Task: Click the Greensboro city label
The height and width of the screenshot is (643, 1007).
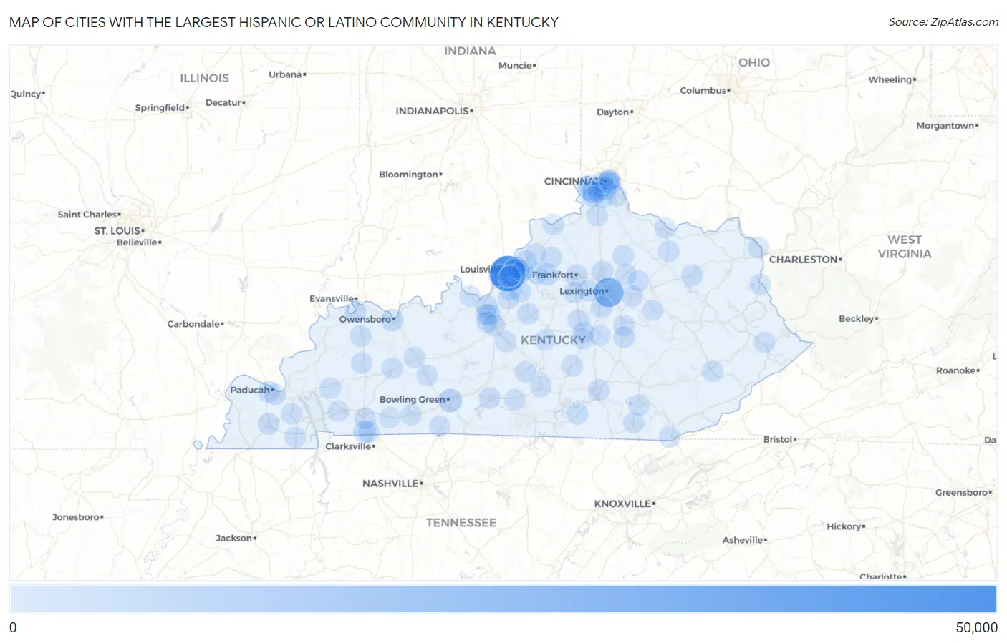Action: pyautogui.click(x=962, y=492)
